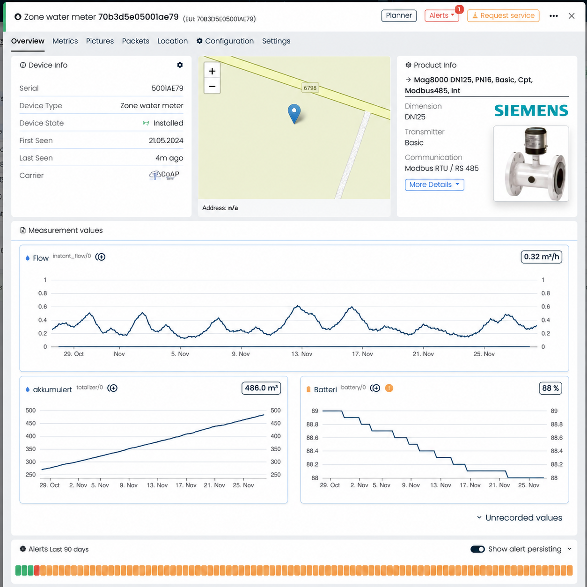This screenshot has height=587, width=587.
Task: Click the Planner button
Action: [x=399, y=15]
